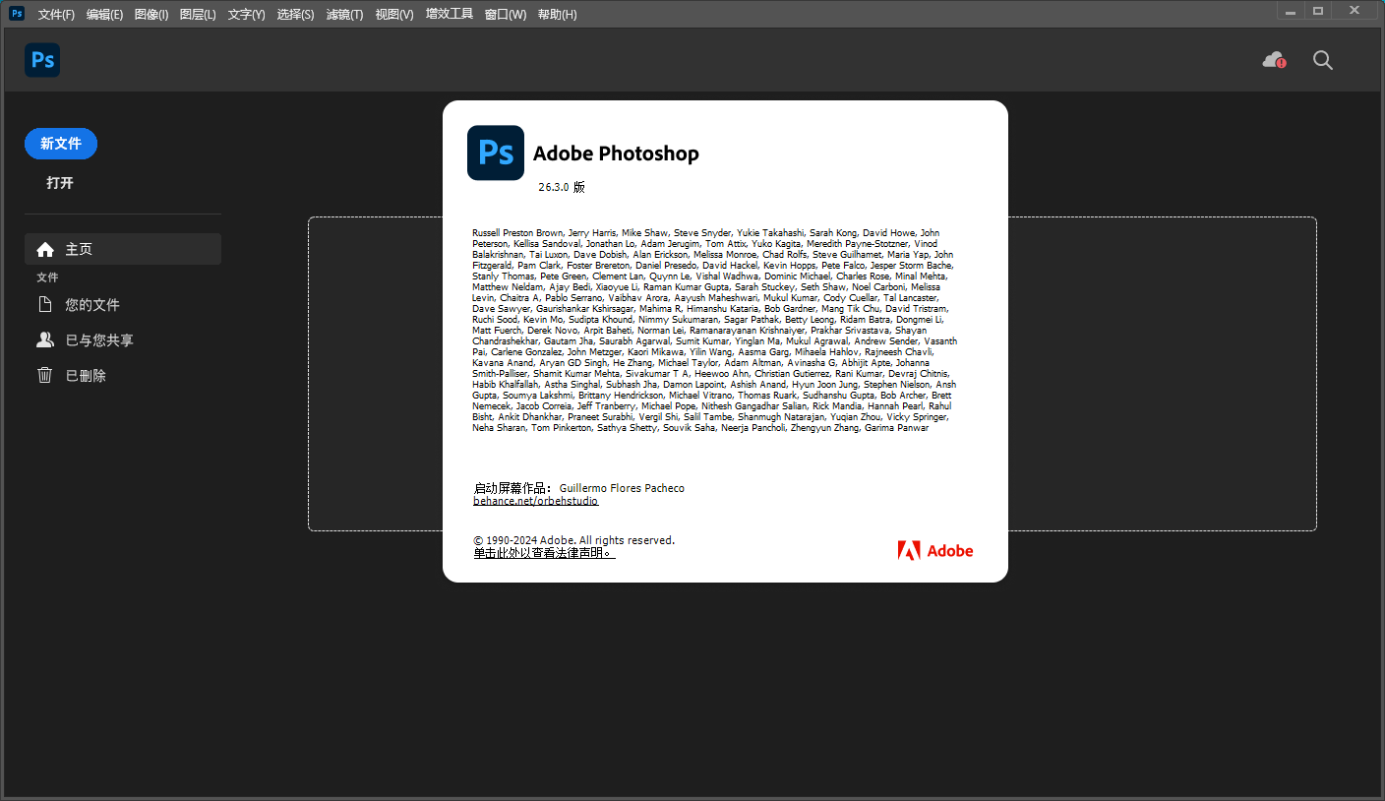This screenshot has height=801, width=1385.
Task: Open the 文字(Y) menu
Action: coord(246,15)
